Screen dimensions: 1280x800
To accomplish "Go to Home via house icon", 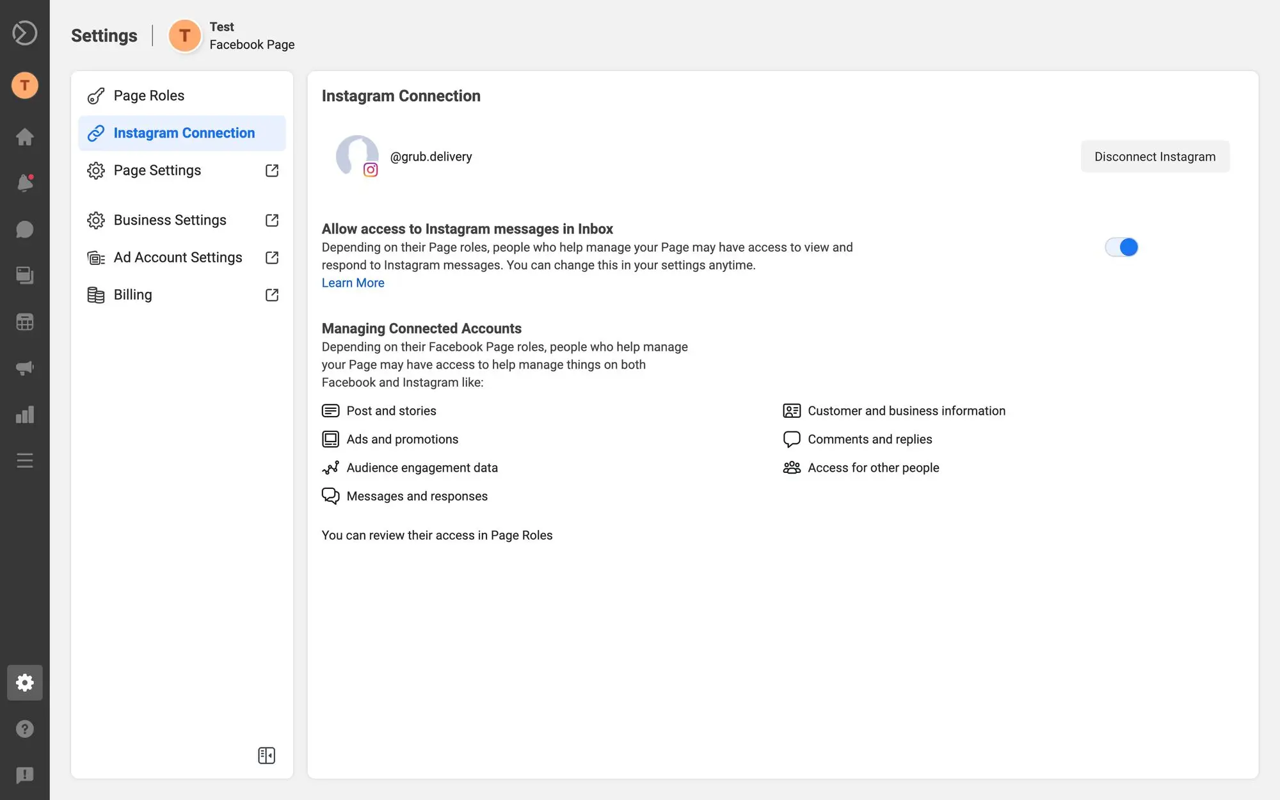I will (24, 136).
